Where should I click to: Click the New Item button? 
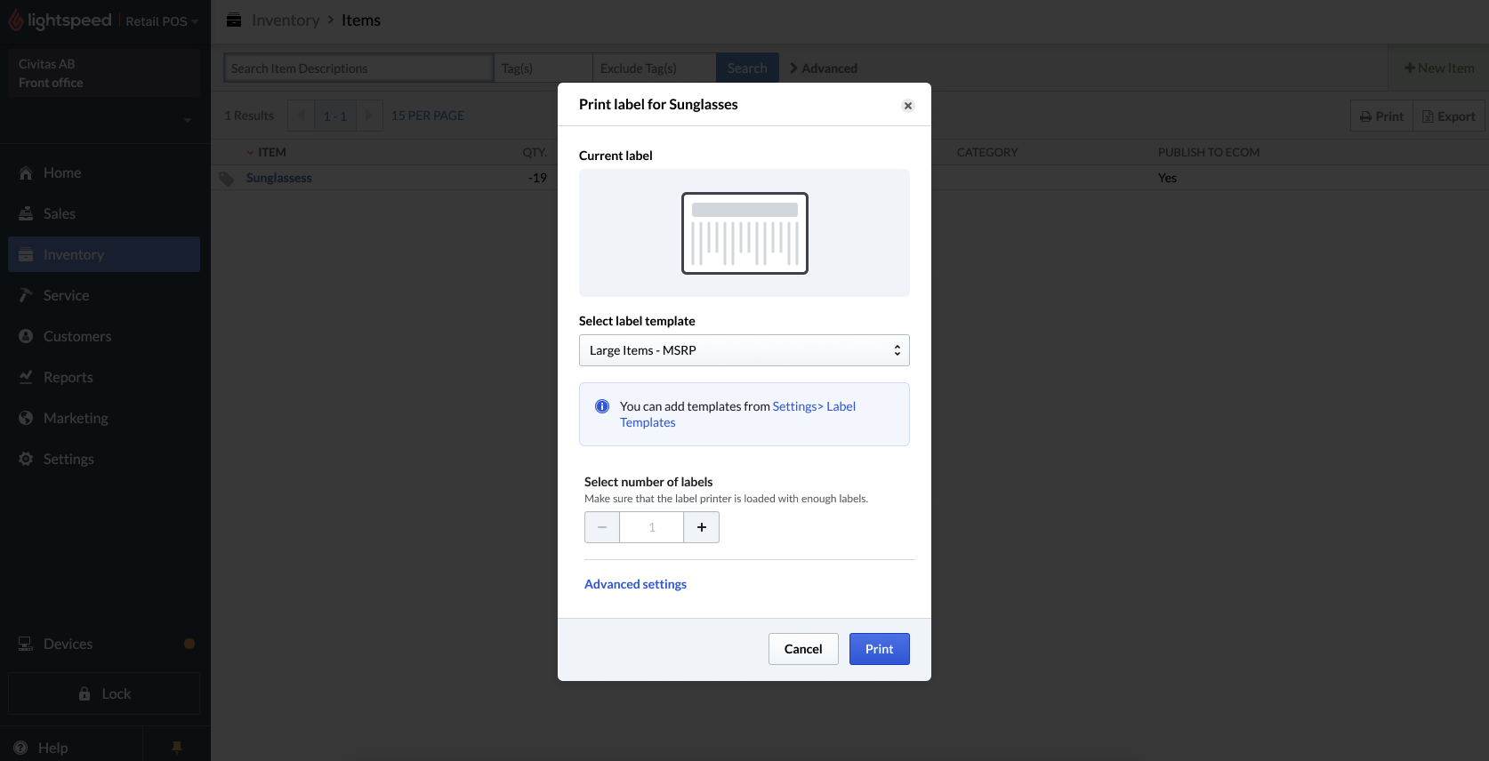pyautogui.click(x=1439, y=68)
